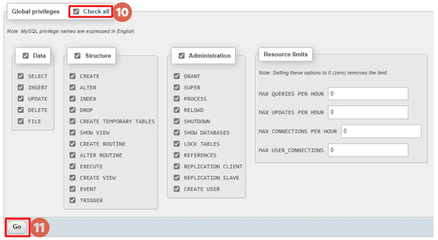Click the 'Structure' group label

98,56
